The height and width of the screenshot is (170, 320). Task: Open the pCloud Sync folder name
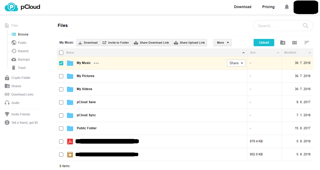click(x=86, y=115)
